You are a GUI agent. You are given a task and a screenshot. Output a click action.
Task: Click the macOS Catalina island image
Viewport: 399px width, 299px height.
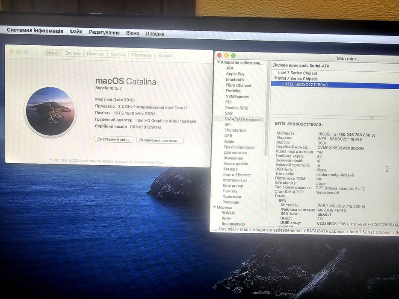[x=50, y=111]
